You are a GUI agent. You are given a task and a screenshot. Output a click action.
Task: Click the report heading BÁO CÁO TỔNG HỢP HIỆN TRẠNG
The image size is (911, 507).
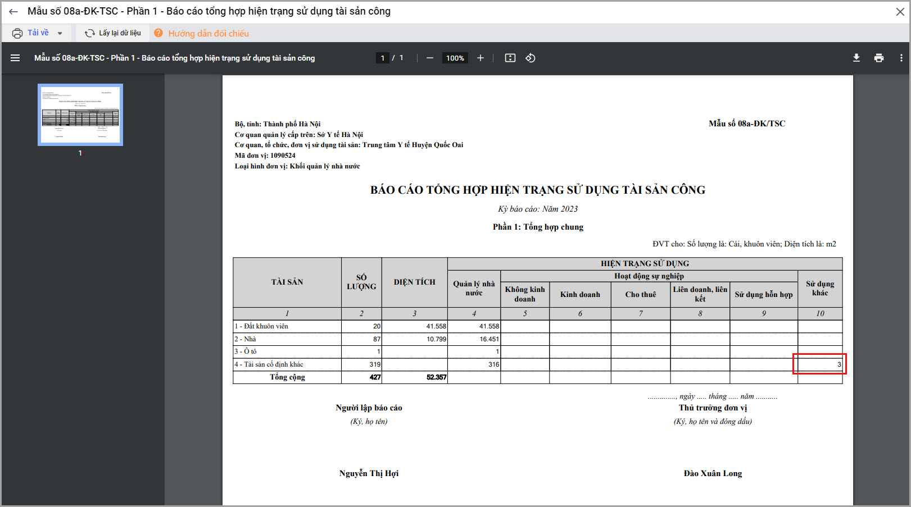(538, 190)
